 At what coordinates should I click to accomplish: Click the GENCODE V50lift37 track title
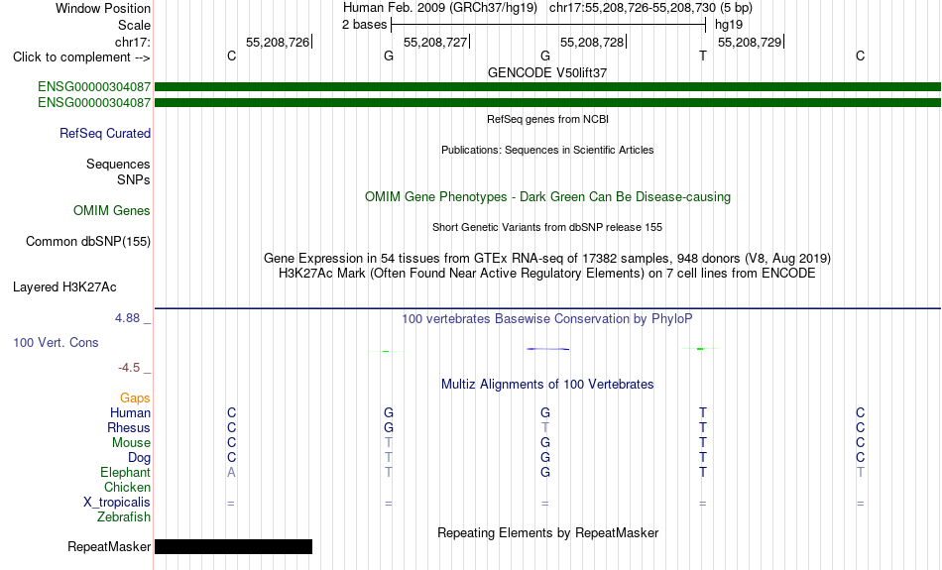(547, 72)
